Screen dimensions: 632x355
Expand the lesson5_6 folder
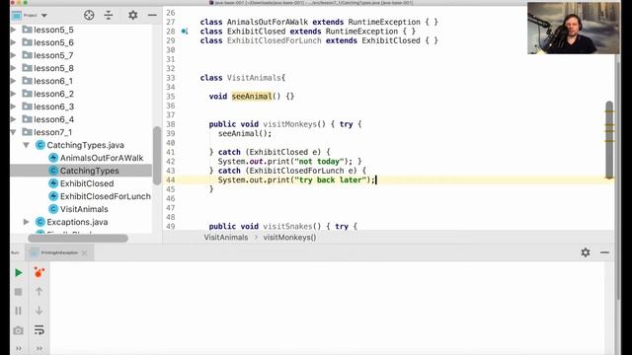[x=13, y=42]
